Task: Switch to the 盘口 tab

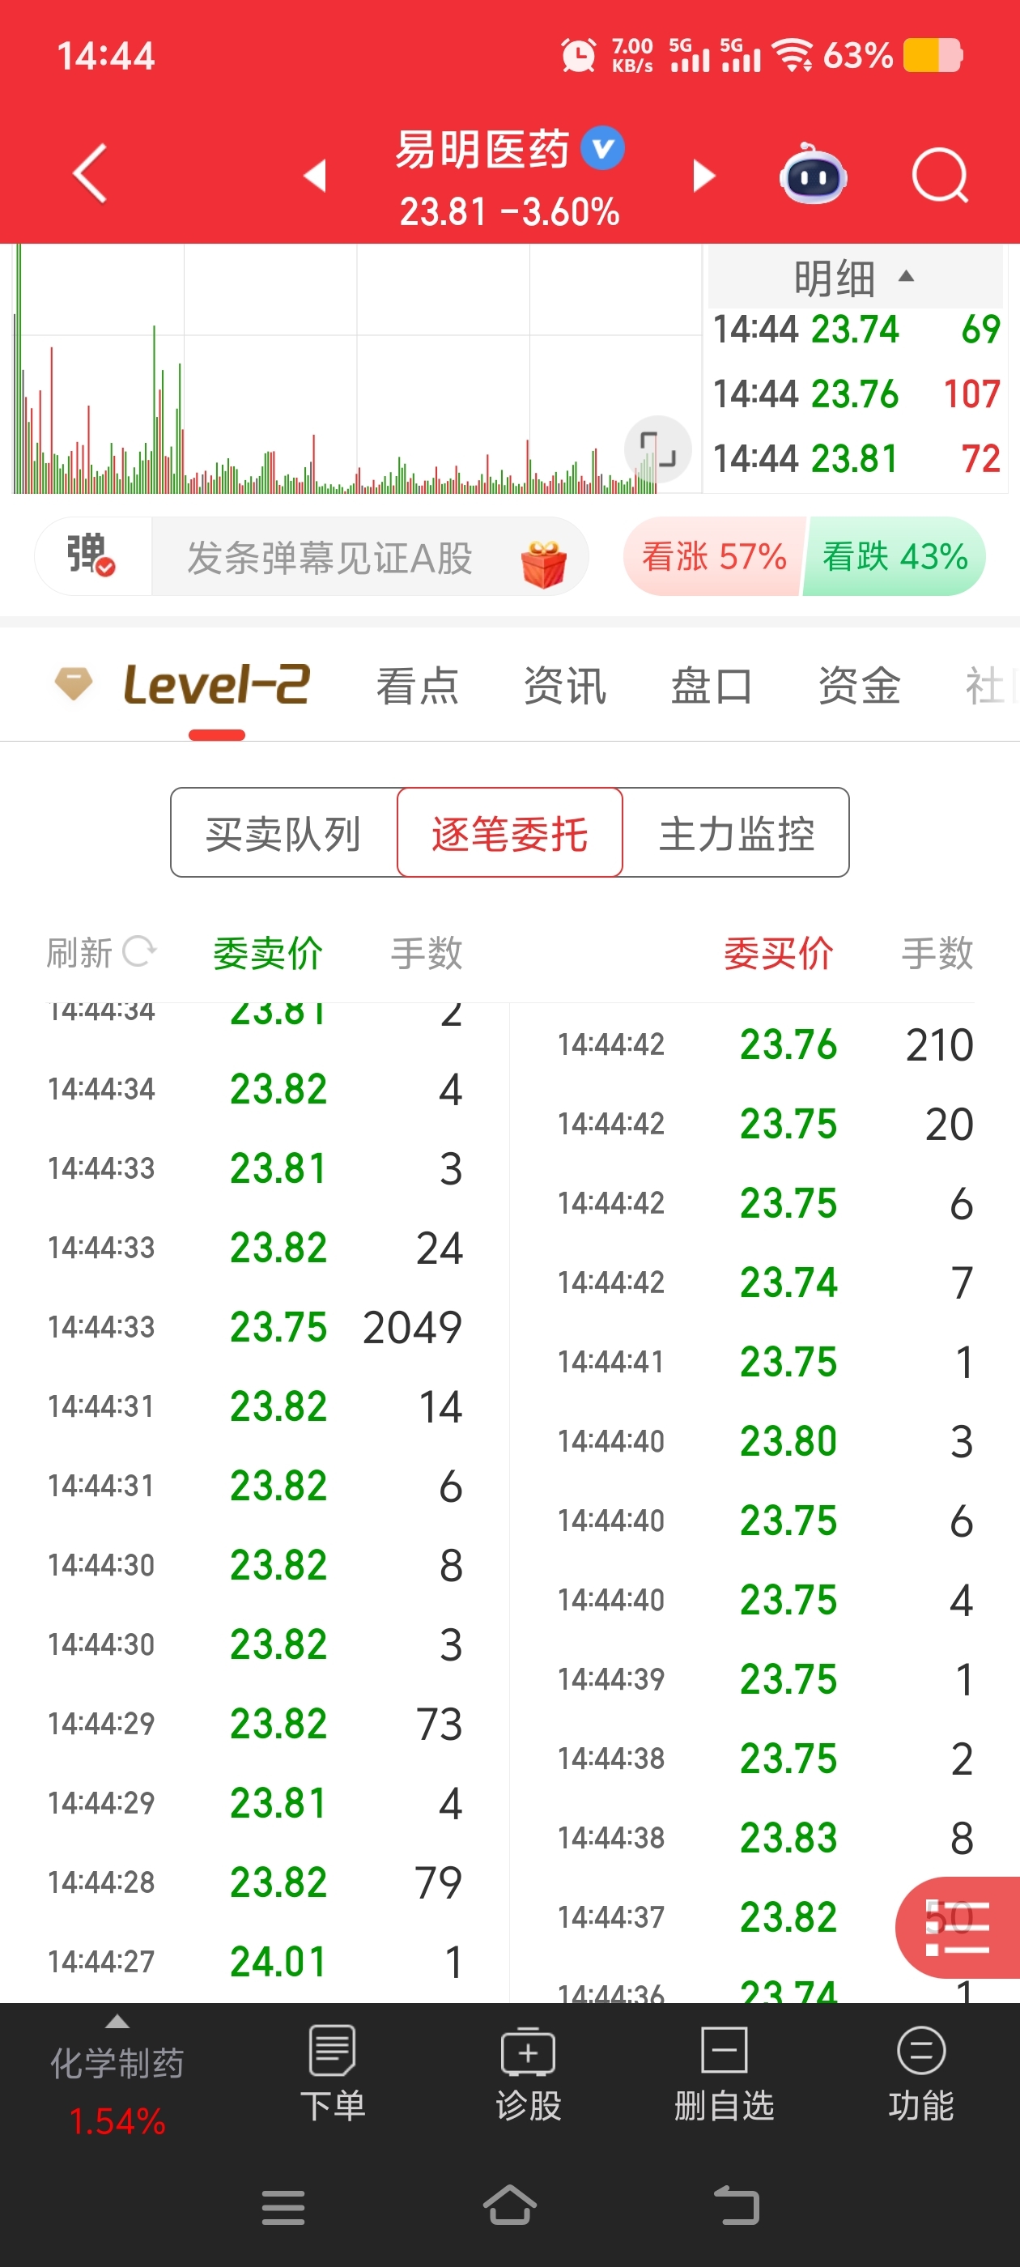Action: (712, 686)
